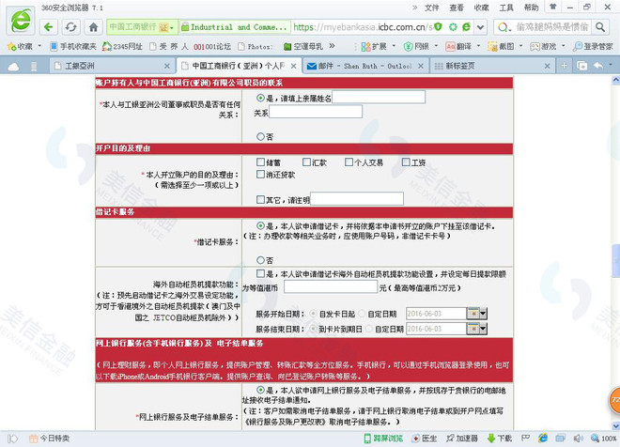
Task: Open calendar dropdown for 服务开始日期
Action: [x=477, y=314]
